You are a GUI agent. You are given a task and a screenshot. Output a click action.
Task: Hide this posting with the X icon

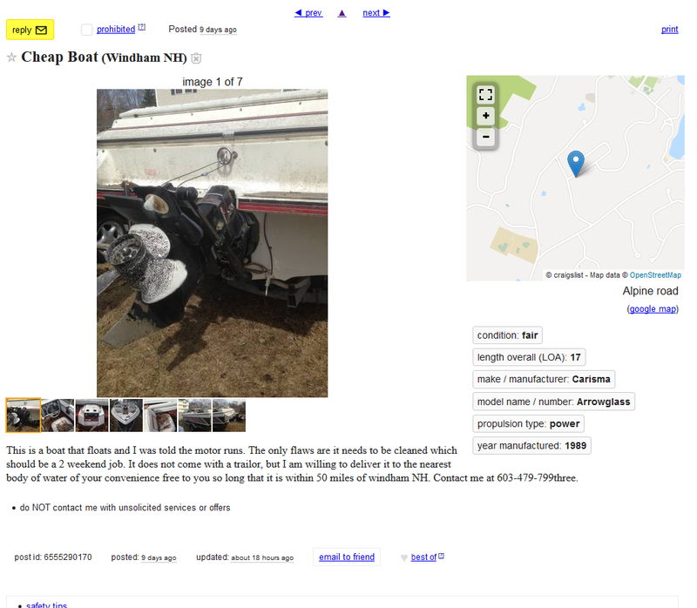pos(196,58)
